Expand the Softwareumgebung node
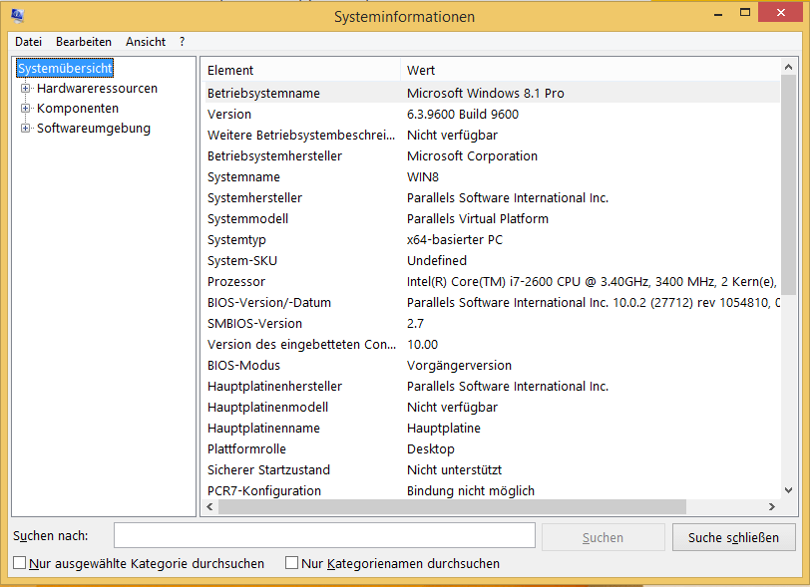Viewport: 810px width, 587px height. pyautogui.click(x=25, y=128)
